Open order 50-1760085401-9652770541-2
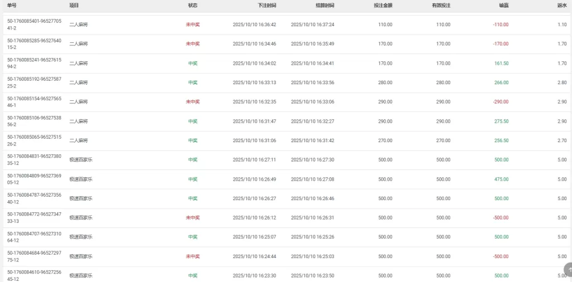Screen dimensions: 572x282 click(x=34, y=25)
